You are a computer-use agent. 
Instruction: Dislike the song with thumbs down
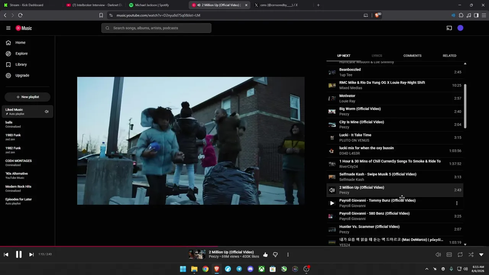(x=275, y=255)
